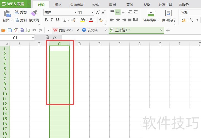Align text right
Viewport: 201px width, 138px height.
(124, 20)
